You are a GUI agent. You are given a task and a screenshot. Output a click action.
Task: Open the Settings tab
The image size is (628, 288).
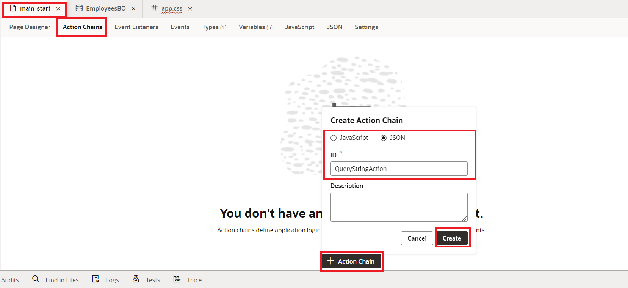(366, 27)
